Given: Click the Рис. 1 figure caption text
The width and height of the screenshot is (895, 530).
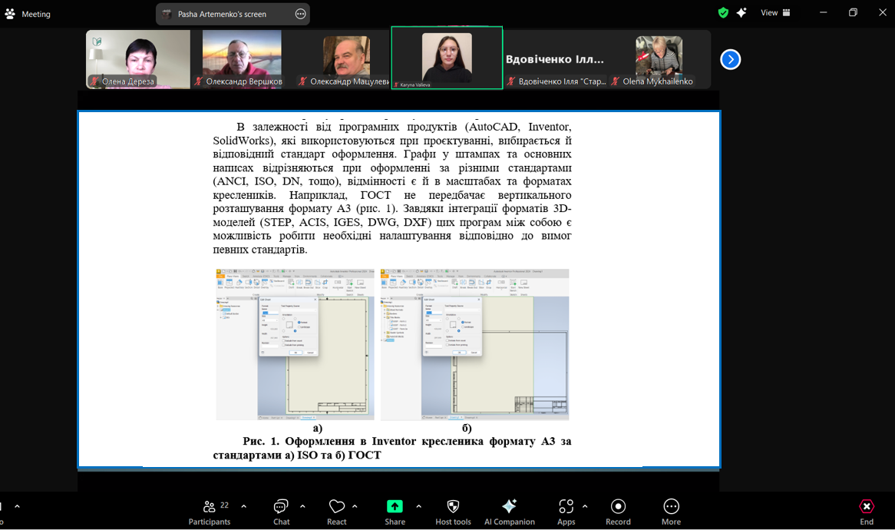Looking at the screenshot, I should click(392, 449).
